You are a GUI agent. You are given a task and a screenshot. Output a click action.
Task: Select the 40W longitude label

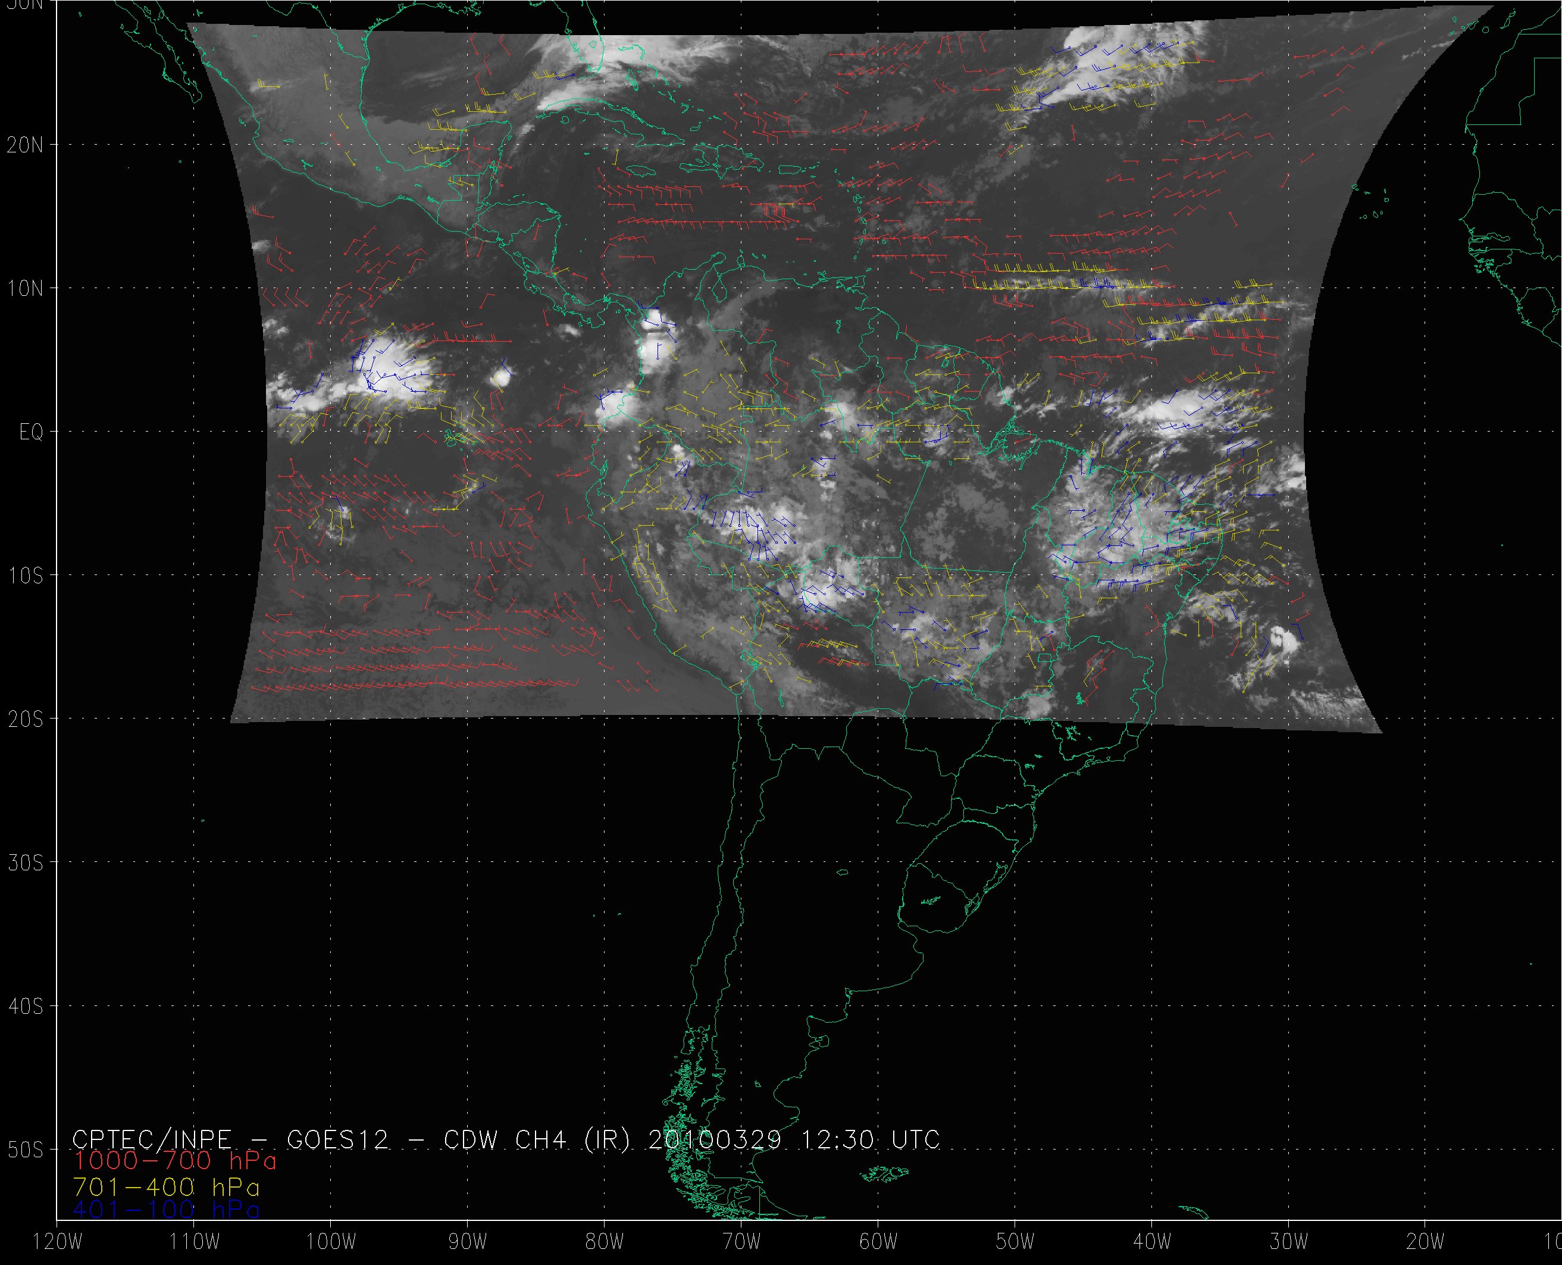point(1152,1242)
